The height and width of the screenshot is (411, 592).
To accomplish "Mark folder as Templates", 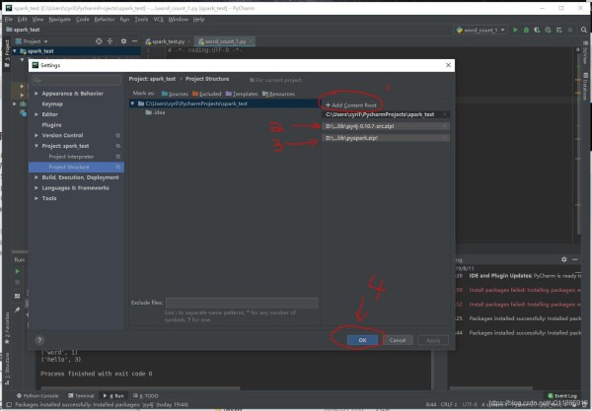I will [x=242, y=94].
